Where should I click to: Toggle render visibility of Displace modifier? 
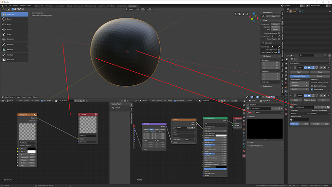pyautogui.click(x=306, y=95)
